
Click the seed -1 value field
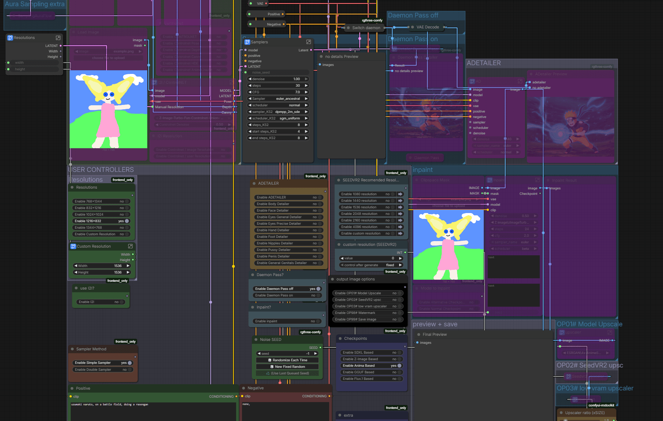point(287,354)
